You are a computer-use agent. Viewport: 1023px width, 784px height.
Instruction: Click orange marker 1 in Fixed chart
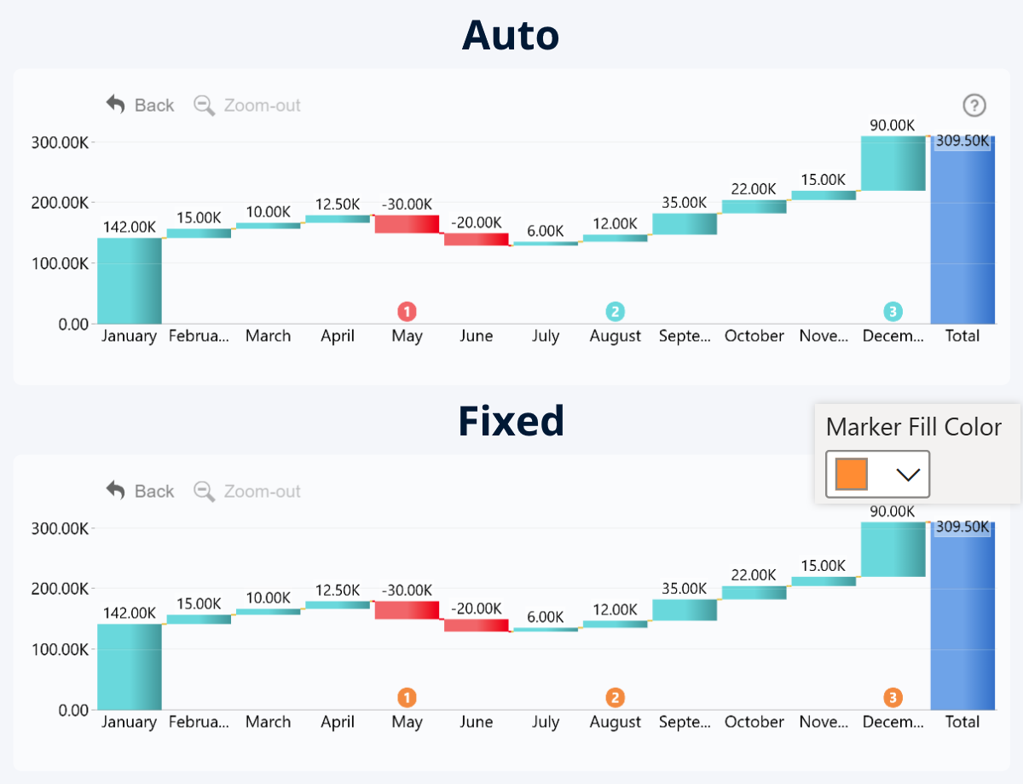pyautogui.click(x=407, y=698)
